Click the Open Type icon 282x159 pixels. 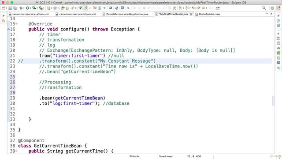click(63, 8)
